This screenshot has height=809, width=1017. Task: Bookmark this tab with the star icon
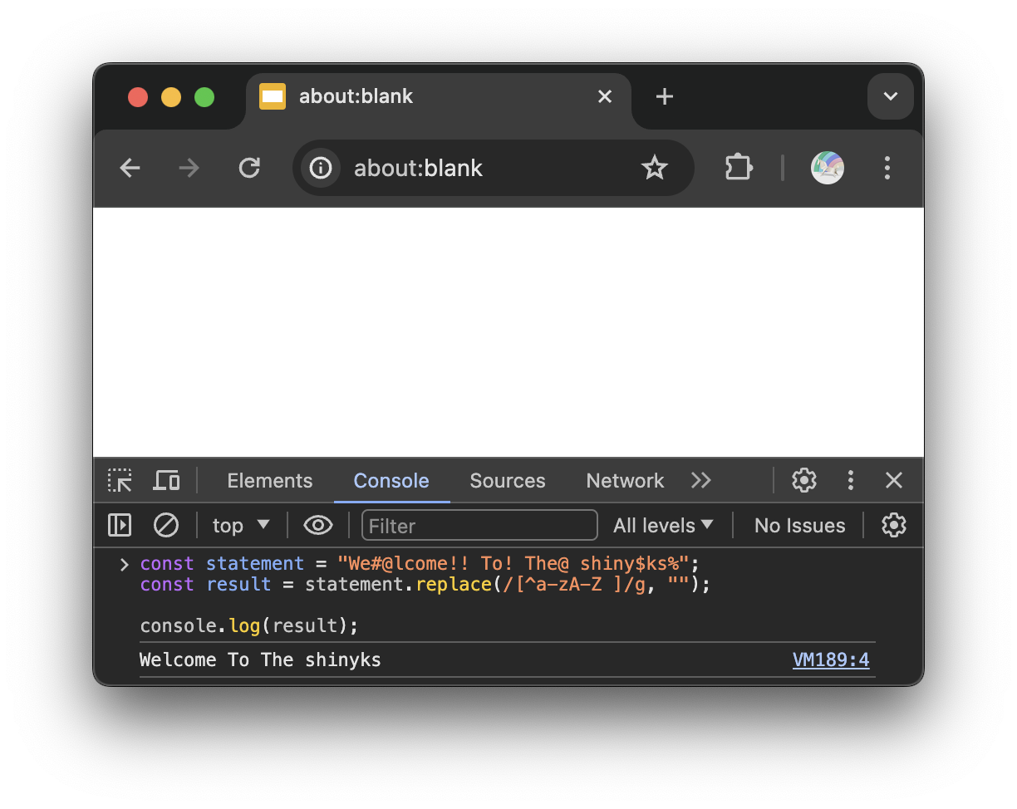[x=655, y=169]
